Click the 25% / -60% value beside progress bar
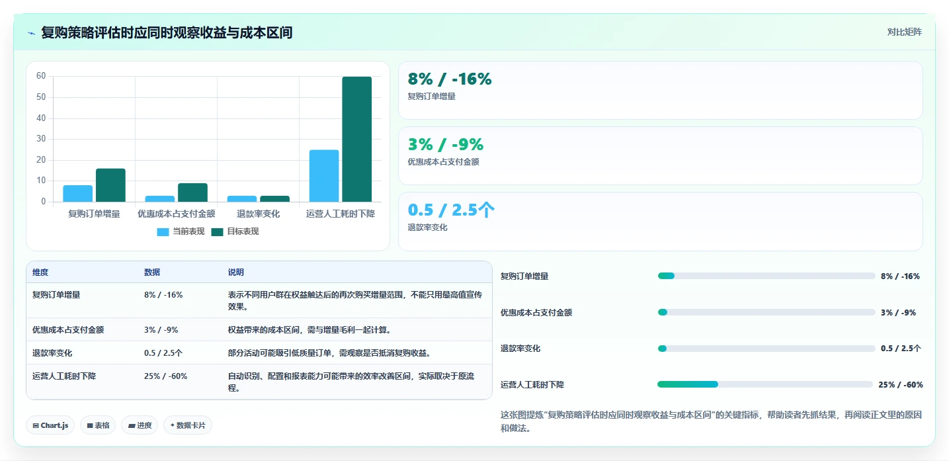 (x=901, y=384)
